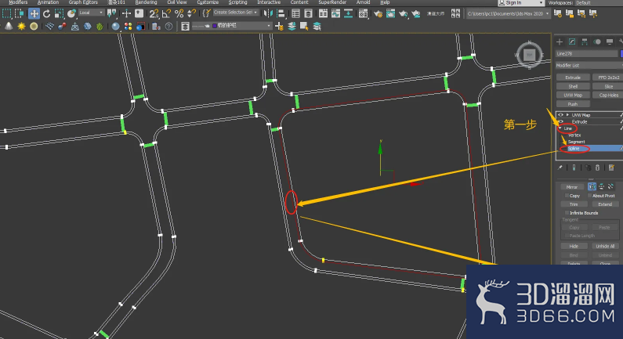The width and height of the screenshot is (623, 339).
Task: Open the Animation menu
Action: [x=48, y=2]
